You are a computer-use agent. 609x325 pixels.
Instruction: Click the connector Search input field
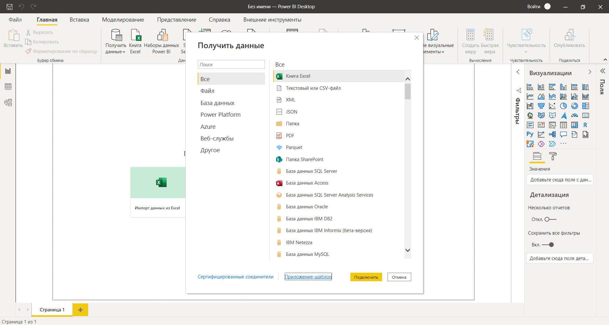231,64
